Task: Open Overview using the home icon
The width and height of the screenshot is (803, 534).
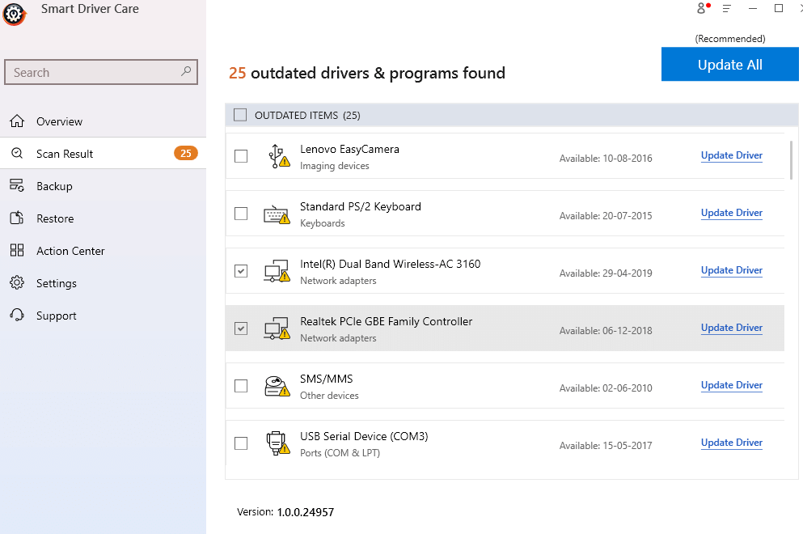Action: point(17,121)
